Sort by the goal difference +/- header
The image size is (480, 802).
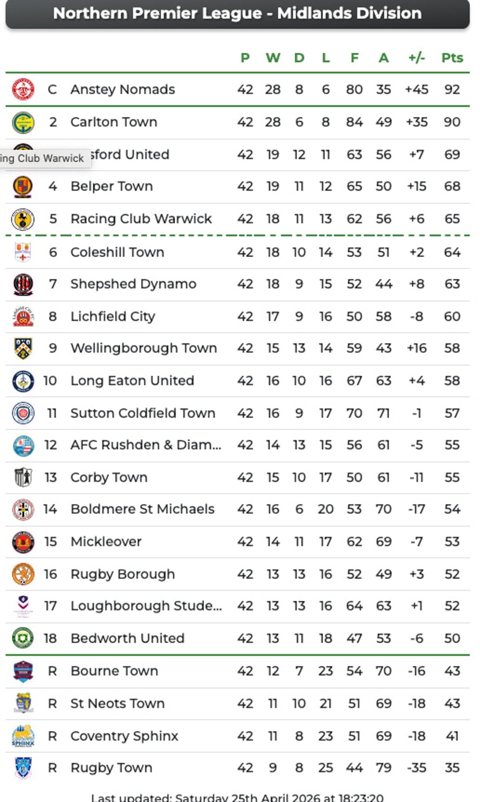pyautogui.click(x=416, y=58)
